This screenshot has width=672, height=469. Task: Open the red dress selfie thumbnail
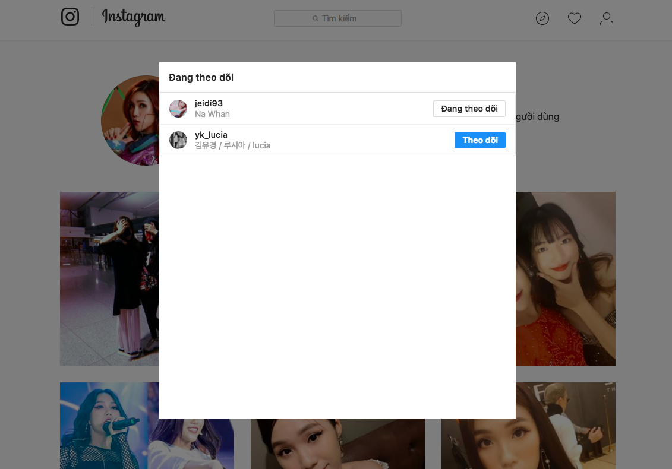pos(565,278)
